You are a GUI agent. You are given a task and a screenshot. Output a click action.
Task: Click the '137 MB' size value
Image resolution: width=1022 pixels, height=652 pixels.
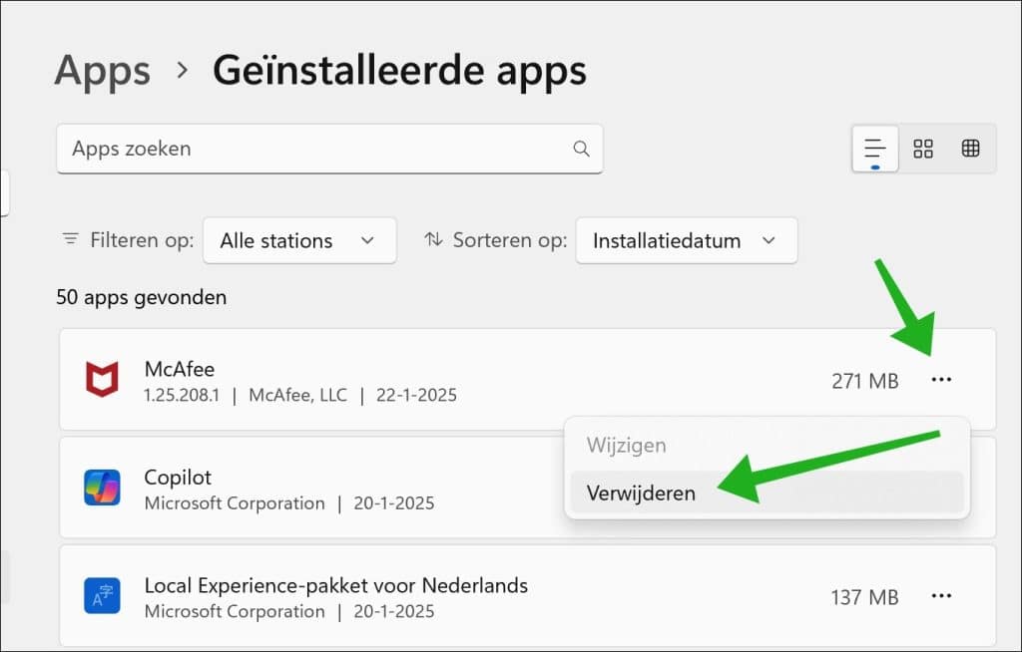[865, 597]
